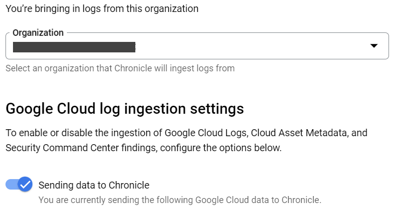Image resolution: width=407 pixels, height=217 pixels.
Task: Click the Organization dropdown arrow
Action: tap(374, 46)
